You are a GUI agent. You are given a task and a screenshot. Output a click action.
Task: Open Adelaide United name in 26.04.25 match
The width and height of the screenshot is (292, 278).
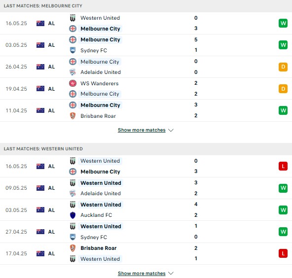[101, 72]
